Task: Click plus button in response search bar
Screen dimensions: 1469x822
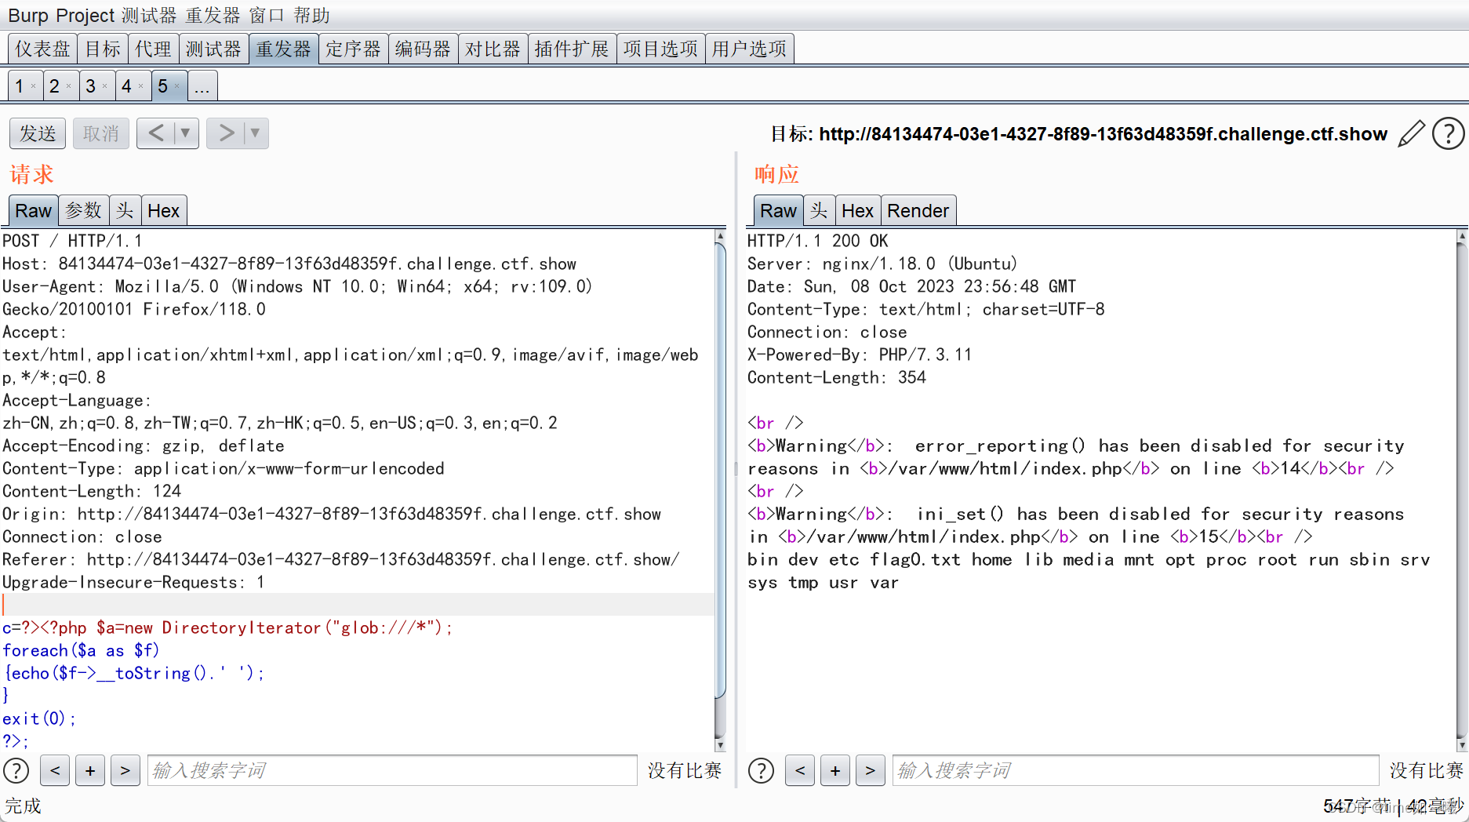Action: (835, 771)
